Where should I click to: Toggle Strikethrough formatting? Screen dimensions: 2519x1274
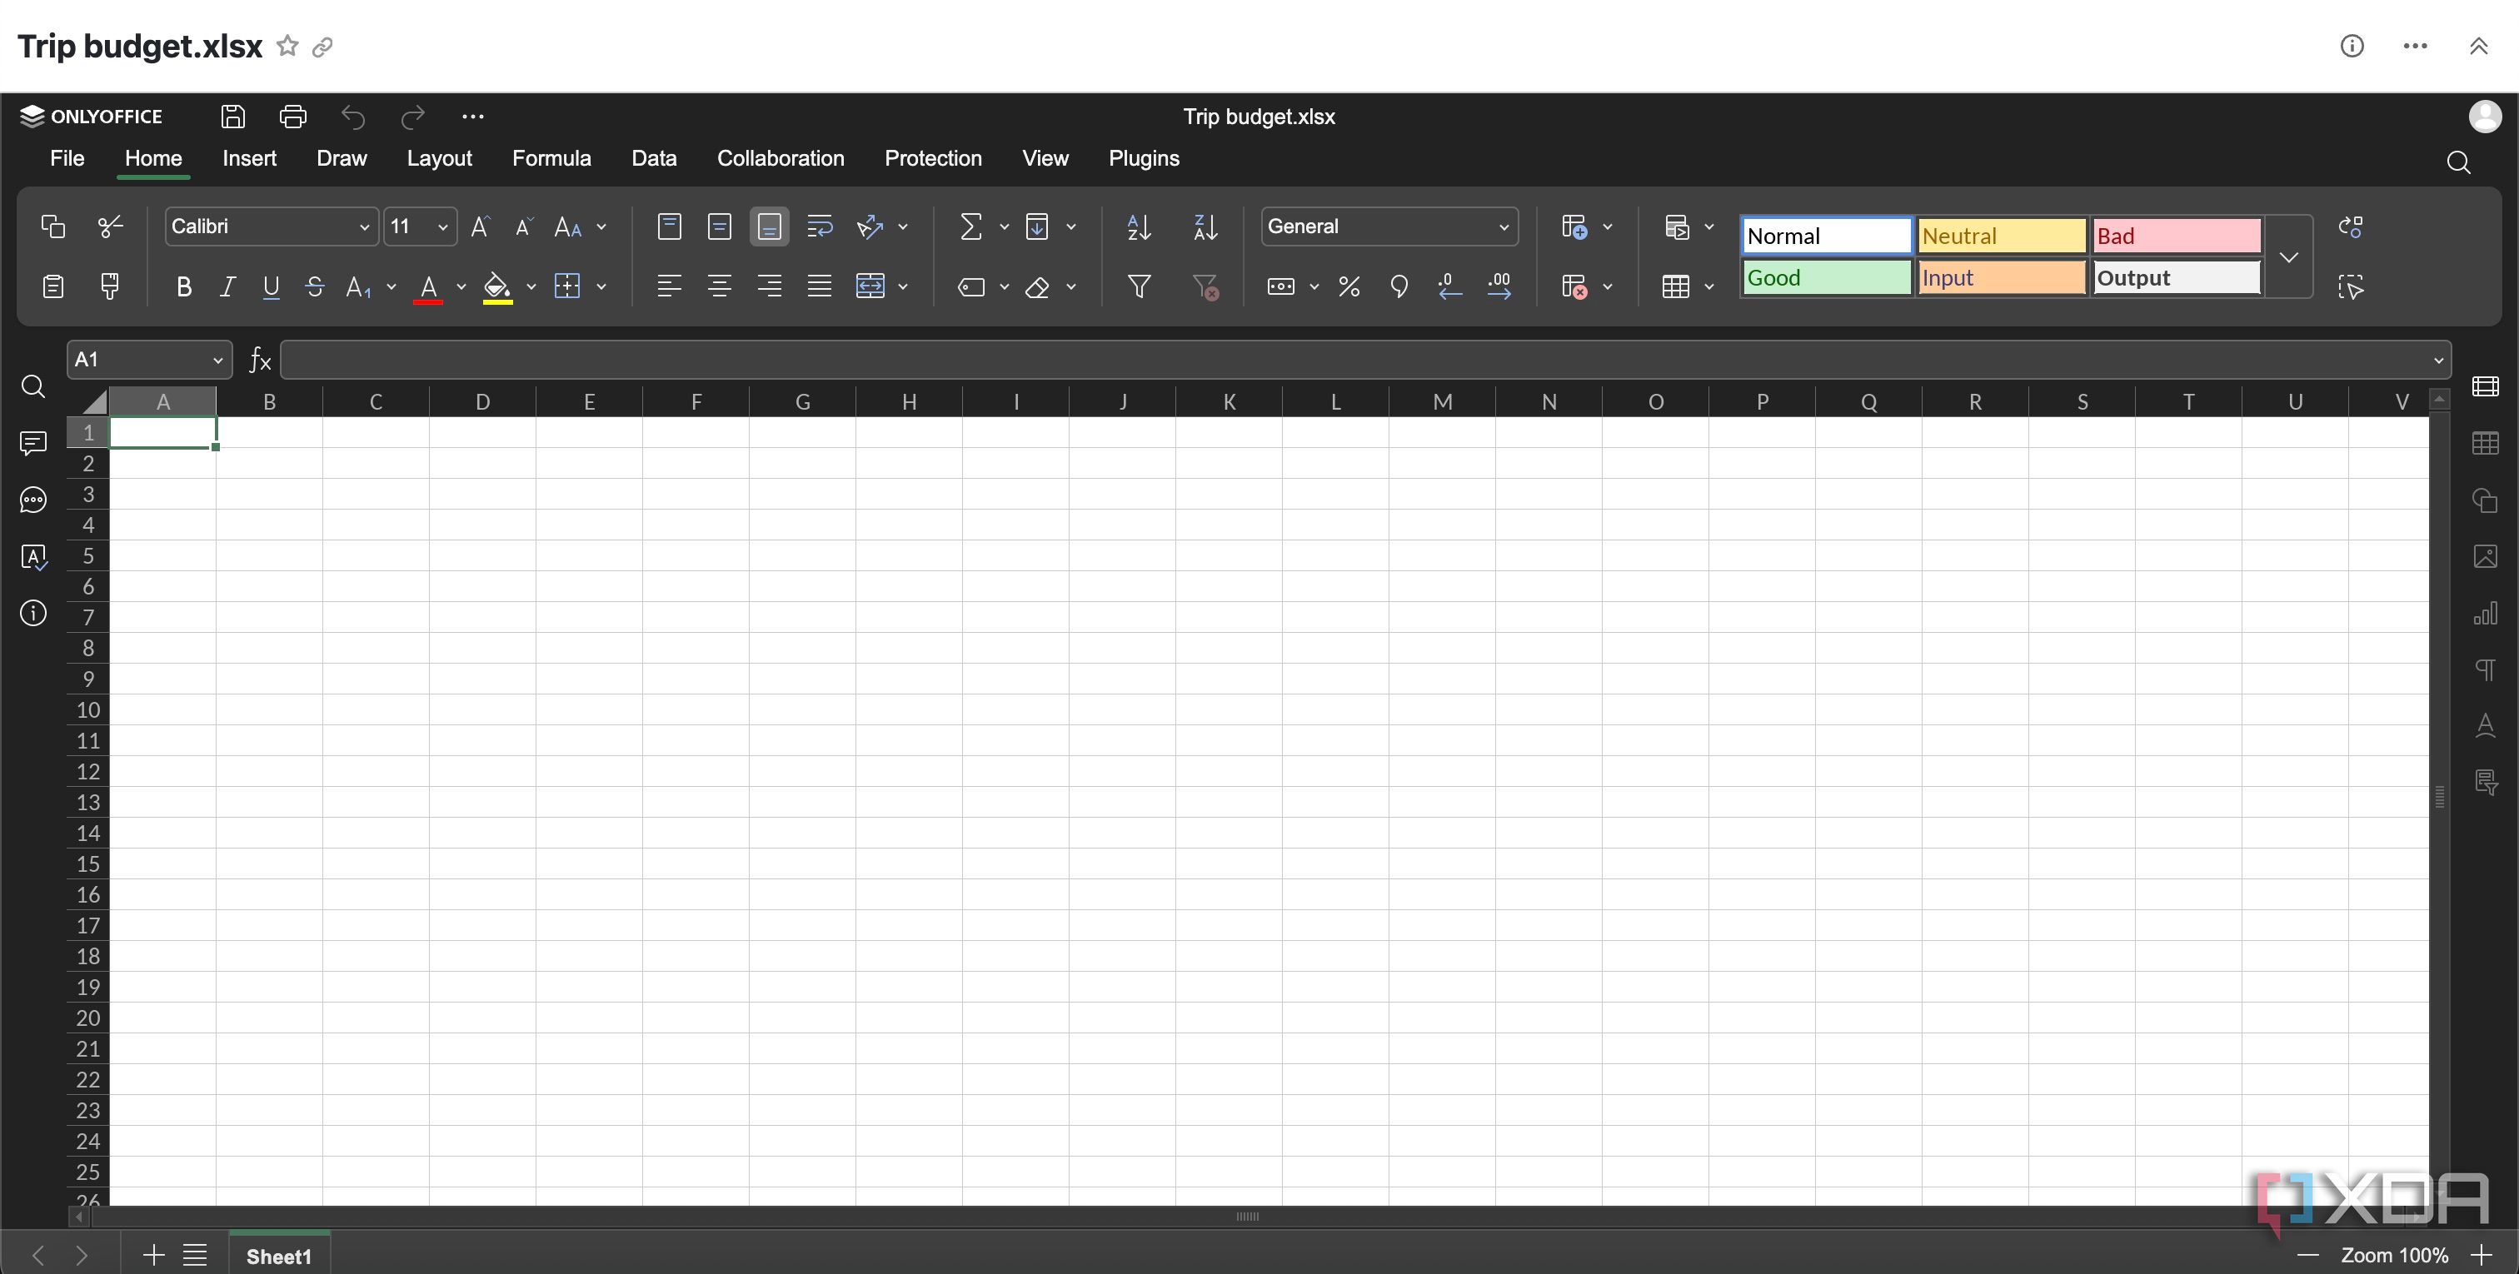tap(315, 286)
